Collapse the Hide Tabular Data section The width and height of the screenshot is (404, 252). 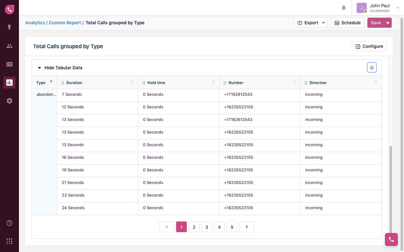click(x=59, y=68)
